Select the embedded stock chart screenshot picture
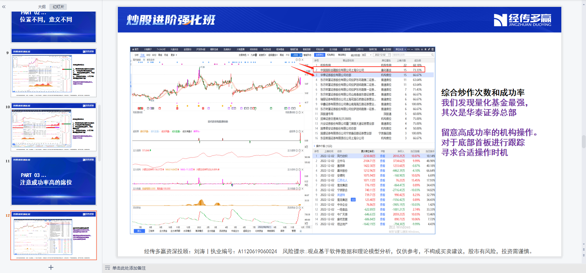This screenshot has height=273, width=586. pyautogui.click(x=283, y=140)
